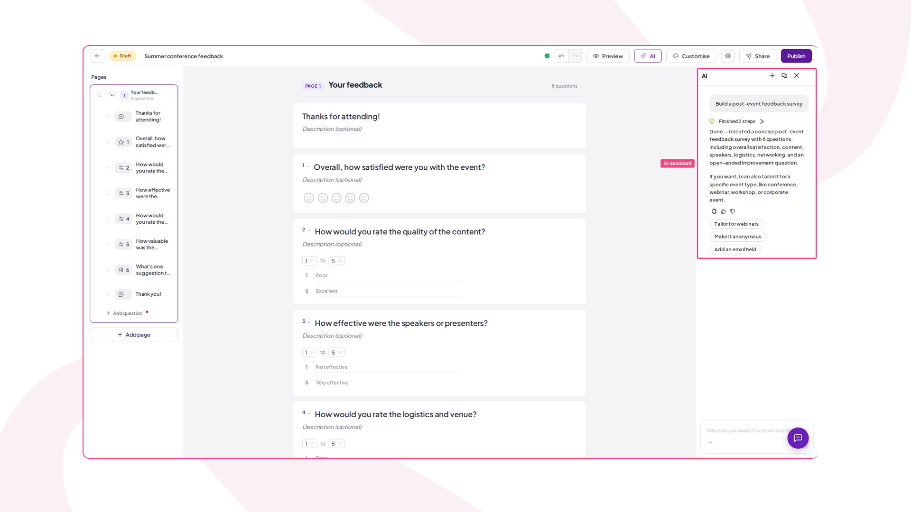Publish the survey
Screen dimensions: 911x512
[x=796, y=56]
